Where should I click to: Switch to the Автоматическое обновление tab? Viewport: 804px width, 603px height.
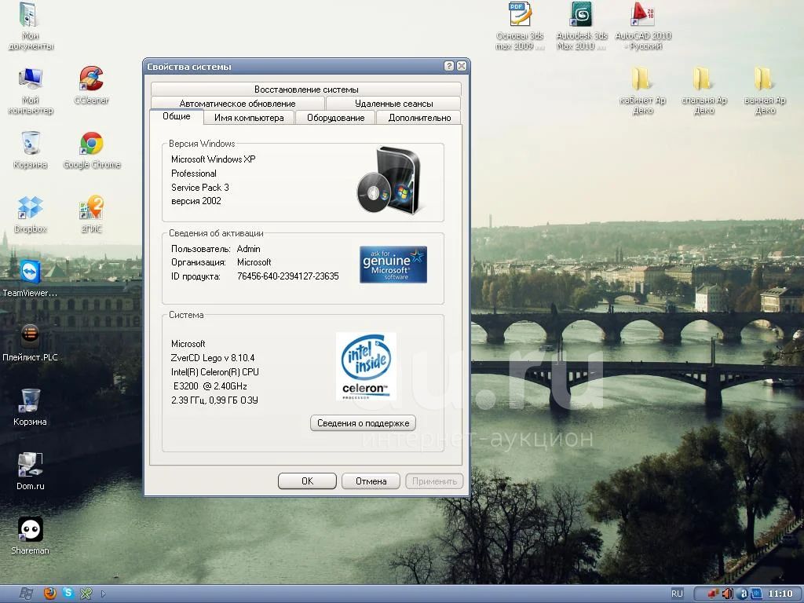[x=237, y=103]
